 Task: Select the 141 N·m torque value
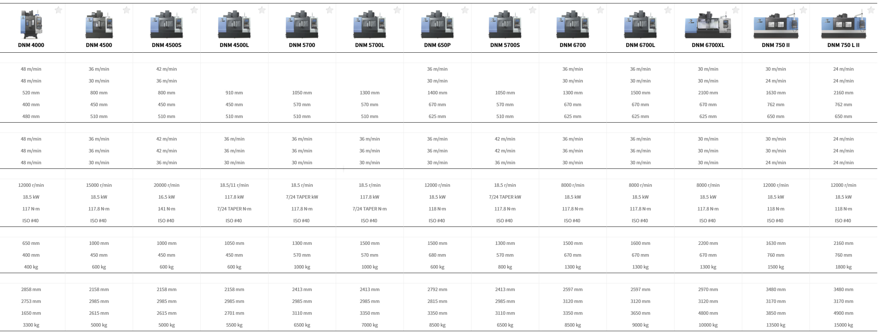click(167, 209)
